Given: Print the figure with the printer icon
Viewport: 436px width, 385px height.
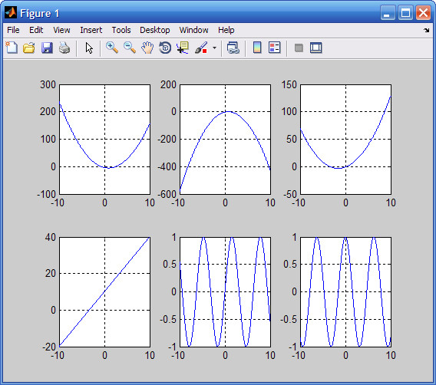Looking at the screenshot, I should click(x=64, y=48).
